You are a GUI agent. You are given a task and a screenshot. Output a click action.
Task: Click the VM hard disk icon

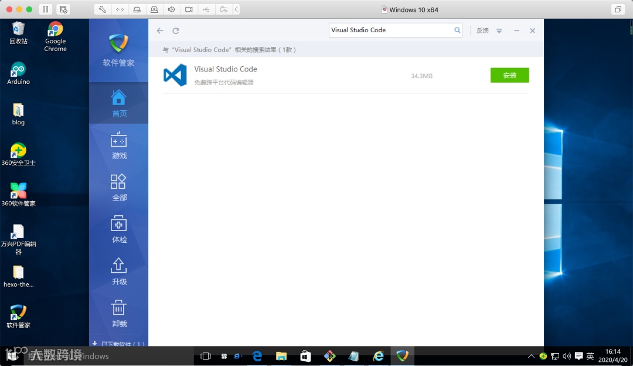point(137,9)
